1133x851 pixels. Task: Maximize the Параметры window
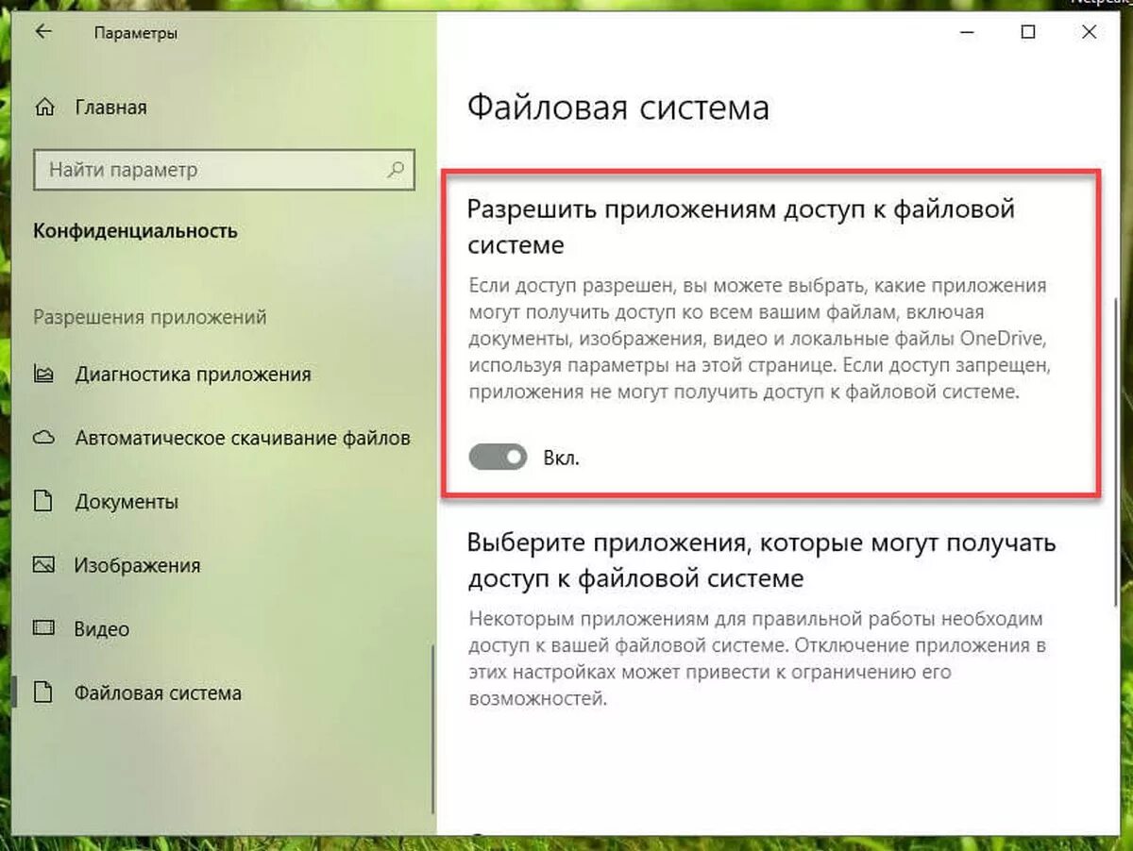coord(1028,32)
